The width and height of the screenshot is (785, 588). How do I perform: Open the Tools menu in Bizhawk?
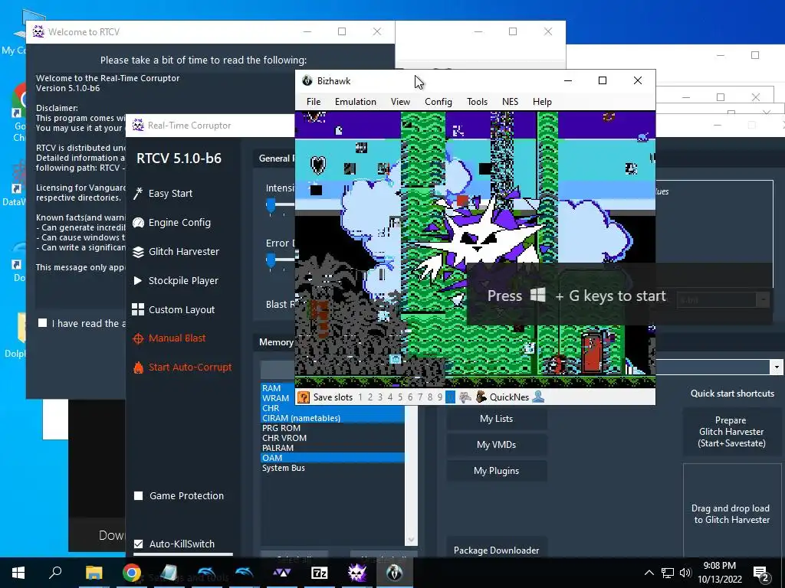[x=477, y=102]
